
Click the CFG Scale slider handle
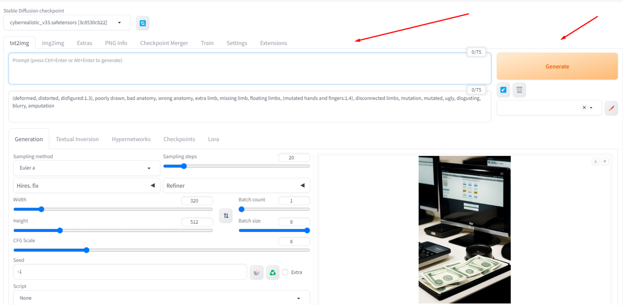(86, 250)
